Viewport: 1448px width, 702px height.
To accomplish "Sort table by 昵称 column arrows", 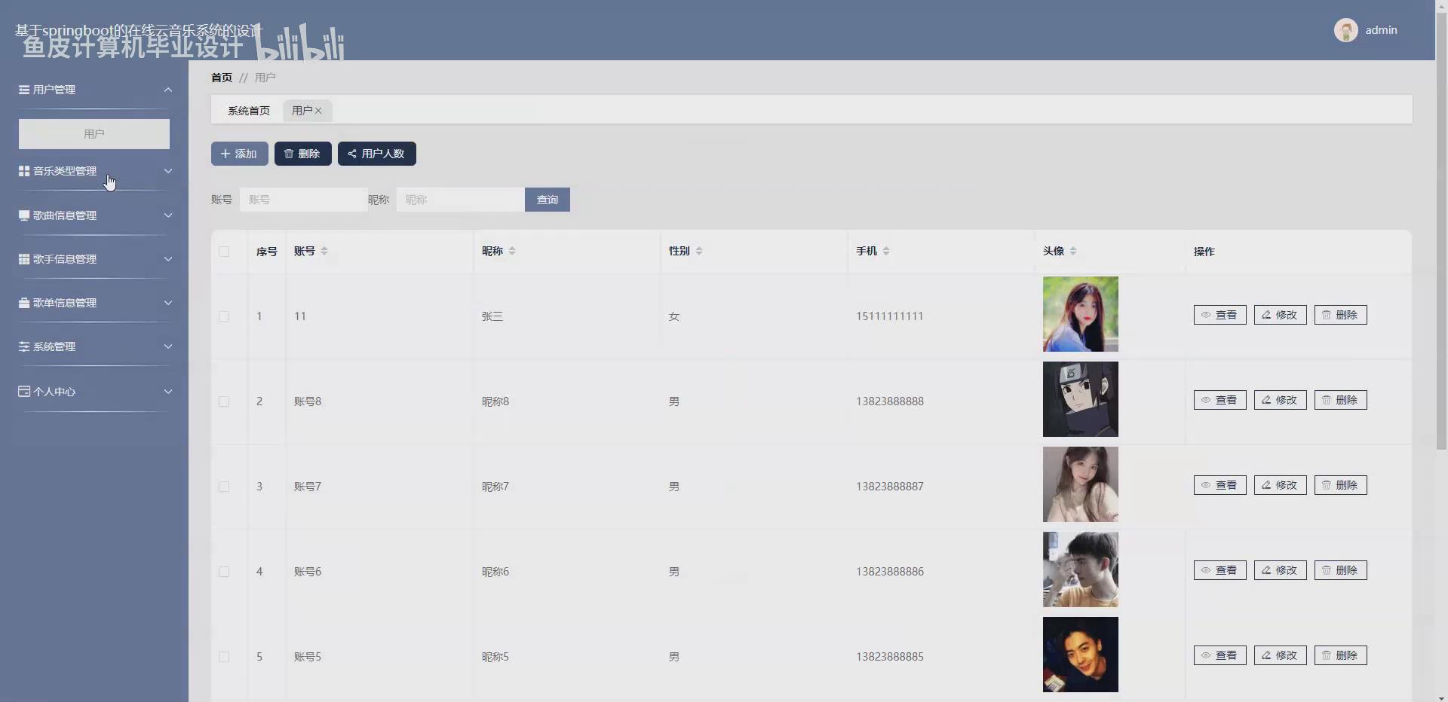I will [512, 251].
